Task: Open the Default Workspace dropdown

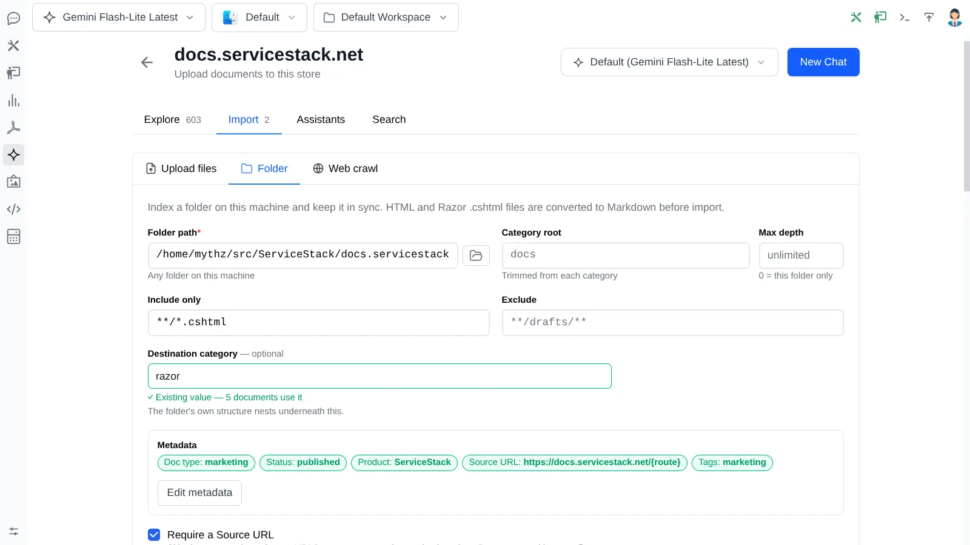Action: (386, 17)
